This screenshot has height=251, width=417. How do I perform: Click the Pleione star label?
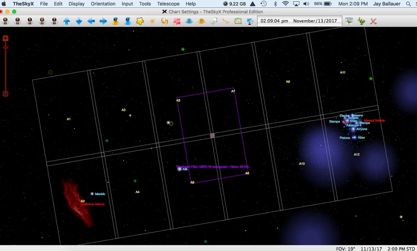tap(345, 138)
